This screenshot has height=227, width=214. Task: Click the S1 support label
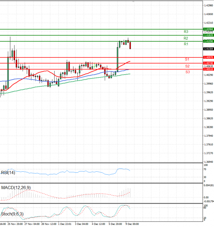point(187,59)
